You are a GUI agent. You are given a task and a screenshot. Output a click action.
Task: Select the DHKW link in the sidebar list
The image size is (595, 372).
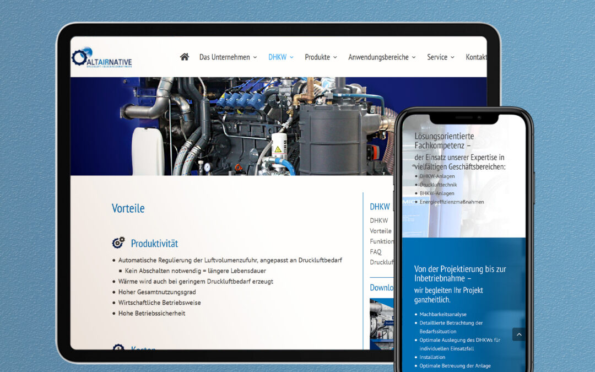tap(378, 220)
